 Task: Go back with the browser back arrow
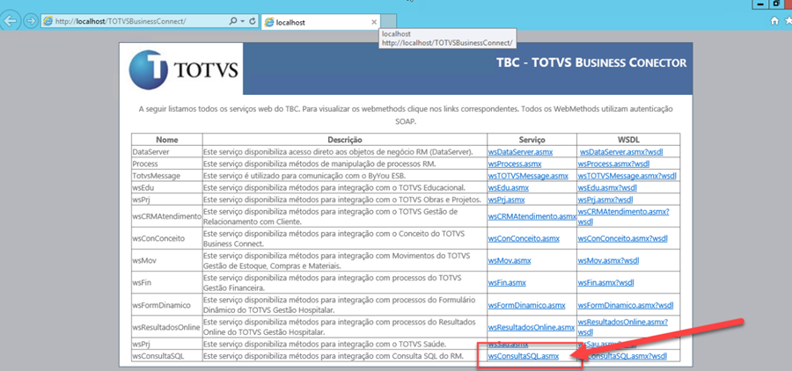pos(11,21)
